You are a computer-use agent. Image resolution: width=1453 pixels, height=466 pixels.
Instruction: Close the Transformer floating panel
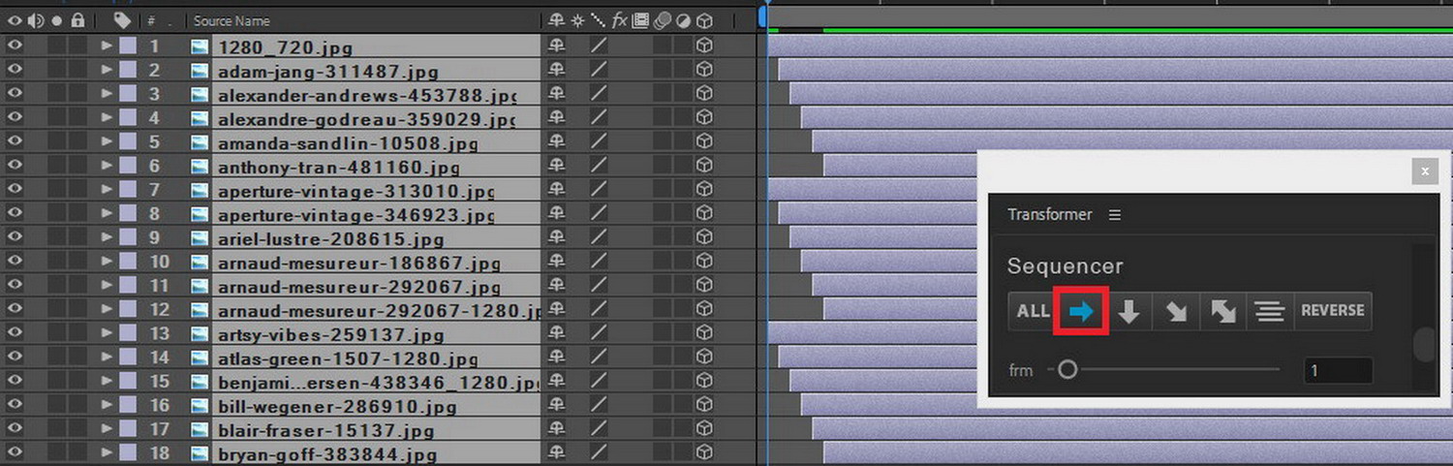pyautogui.click(x=1424, y=171)
